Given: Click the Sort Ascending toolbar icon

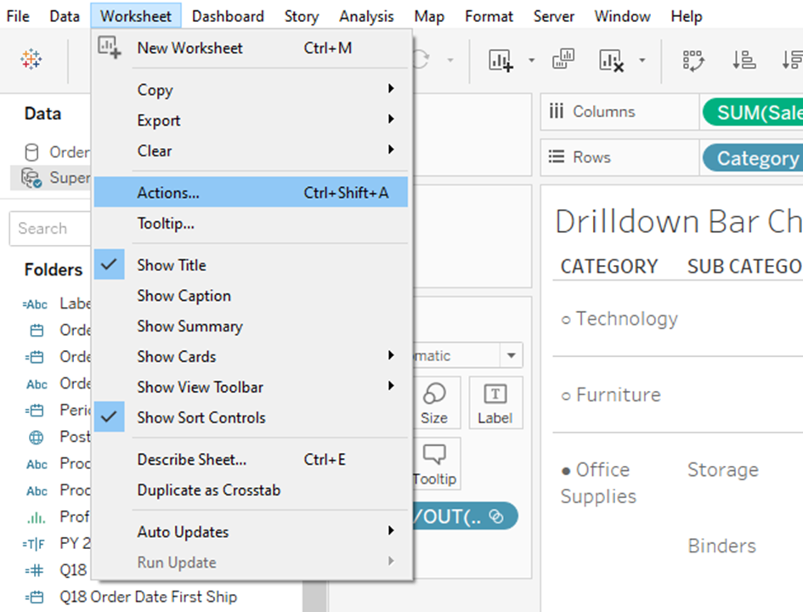Looking at the screenshot, I should [744, 59].
